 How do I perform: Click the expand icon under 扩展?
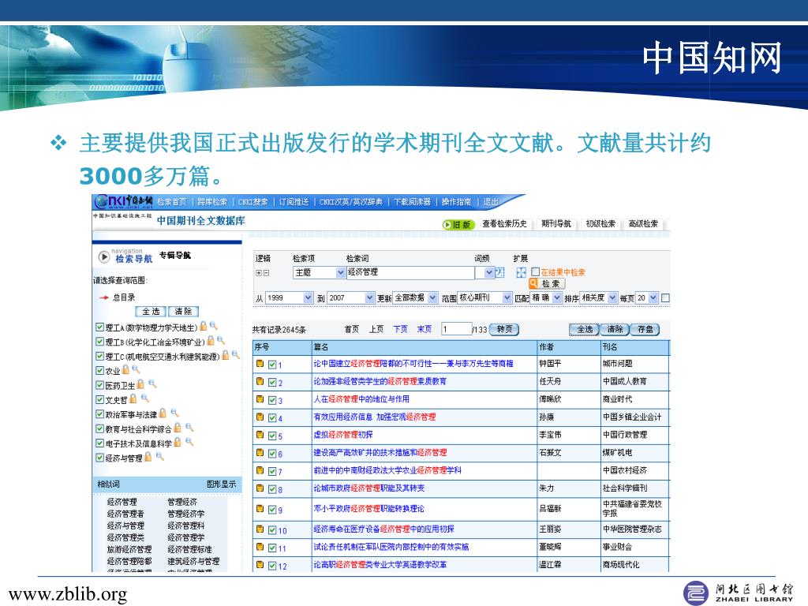(522, 272)
